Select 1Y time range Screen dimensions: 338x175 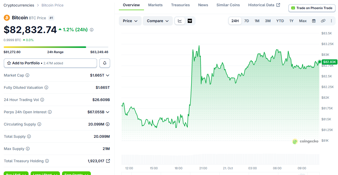(291, 21)
